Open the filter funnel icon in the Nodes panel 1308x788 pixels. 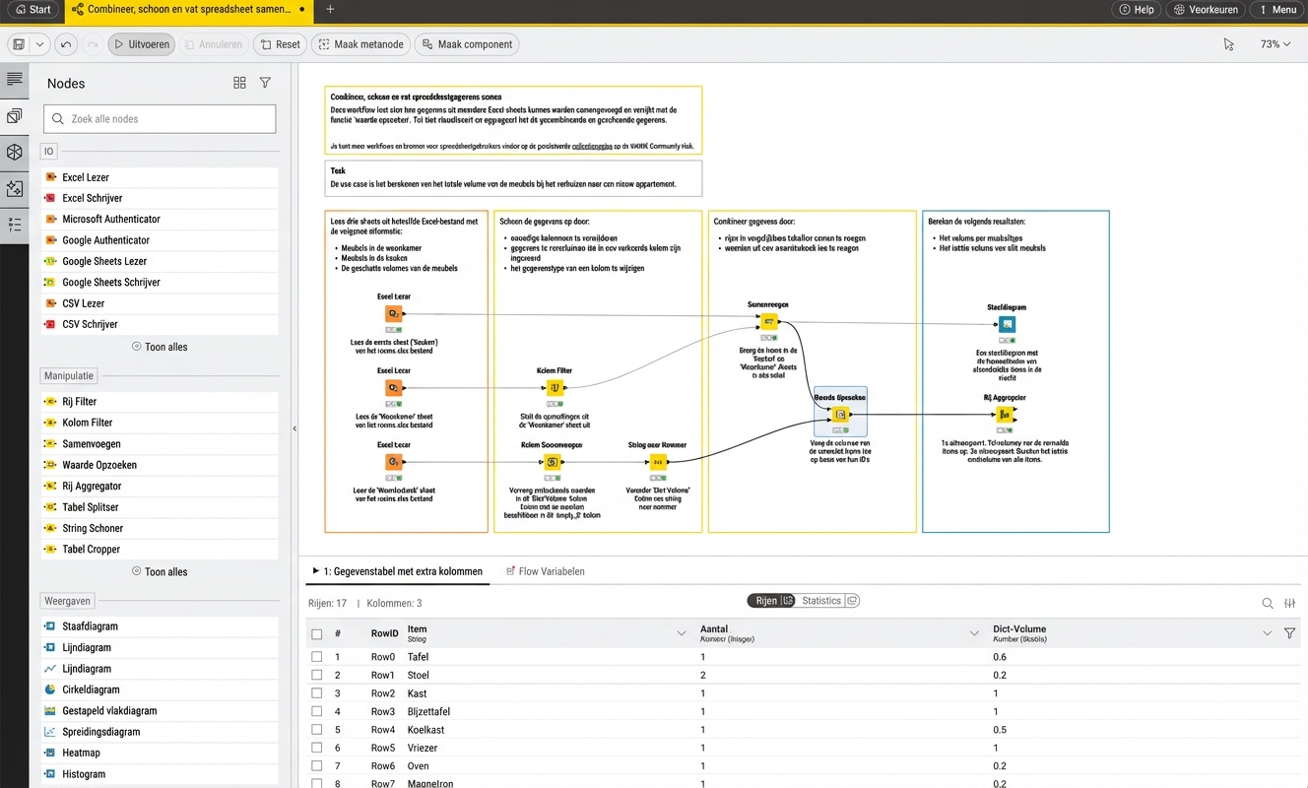coord(264,83)
